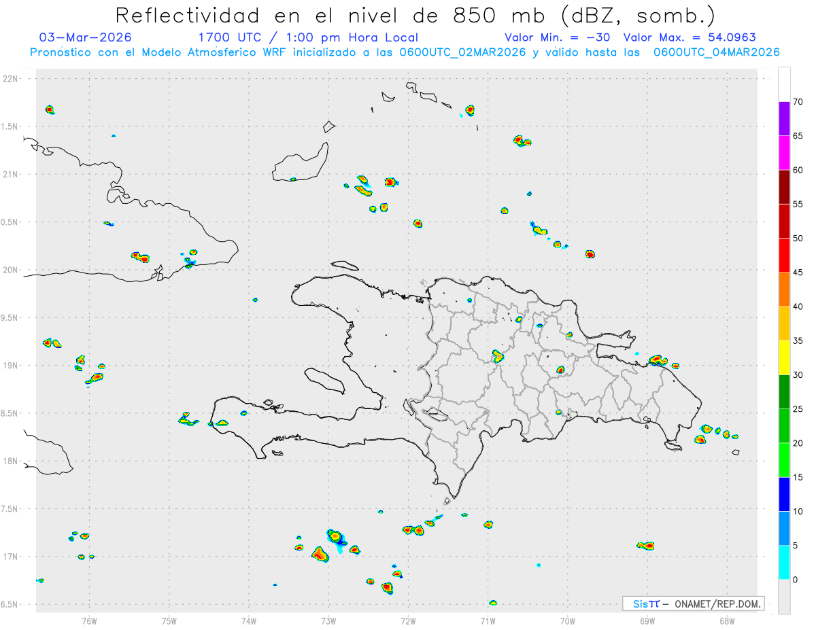The height and width of the screenshot is (630, 816).
Task: Click the '68W' longitude label
Action: pyautogui.click(x=727, y=620)
